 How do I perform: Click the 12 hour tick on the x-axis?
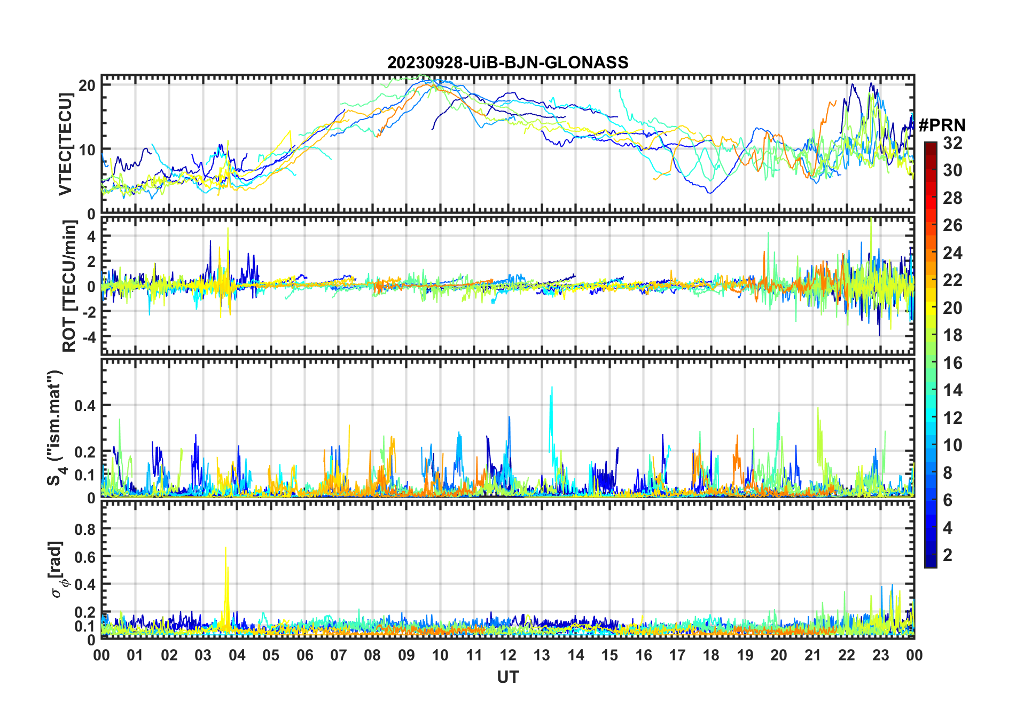(x=507, y=655)
